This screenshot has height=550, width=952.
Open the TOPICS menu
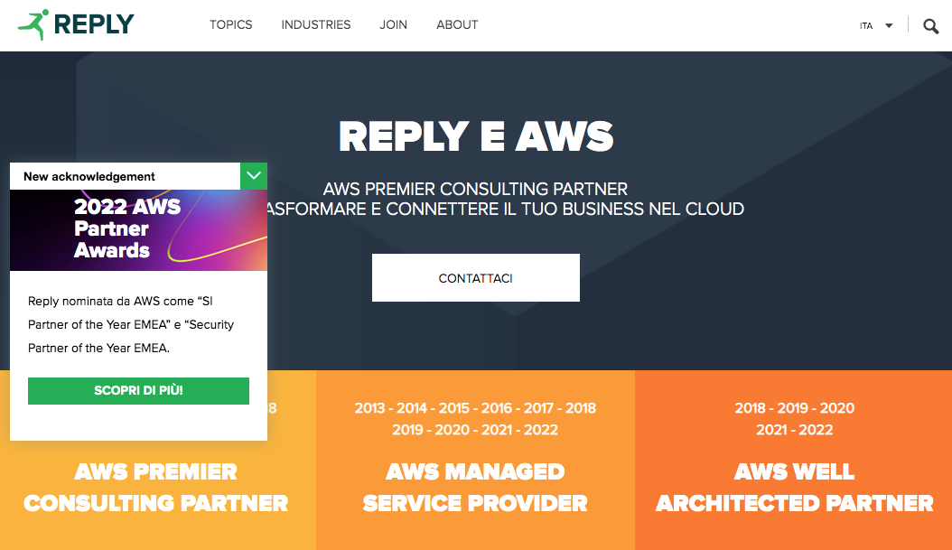coord(231,24)
